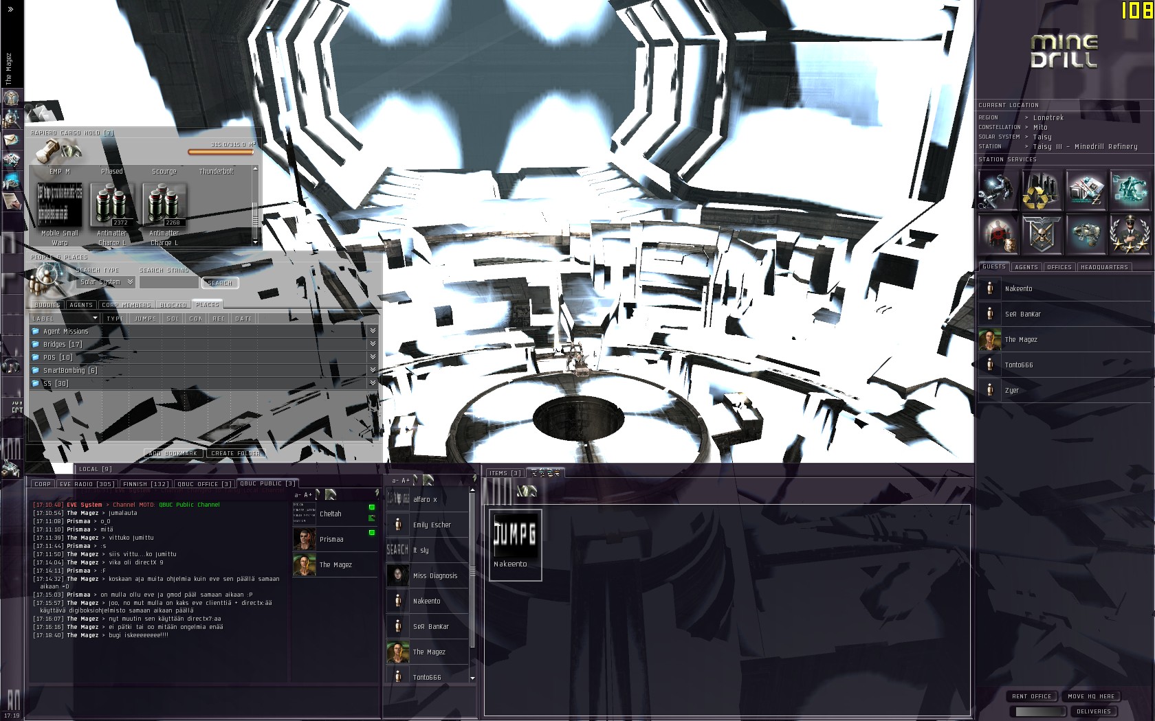
Task: Switch to the Buddies tab in People & Places
Action: [x=47, y=305]
